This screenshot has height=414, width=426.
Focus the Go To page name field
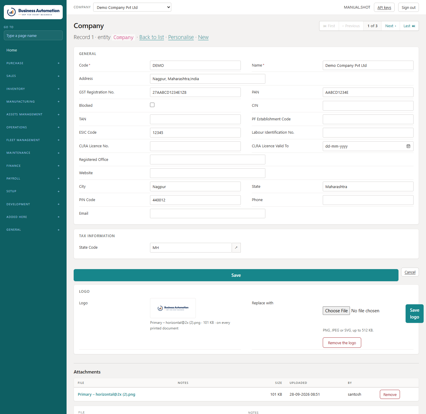click(33, 35)
